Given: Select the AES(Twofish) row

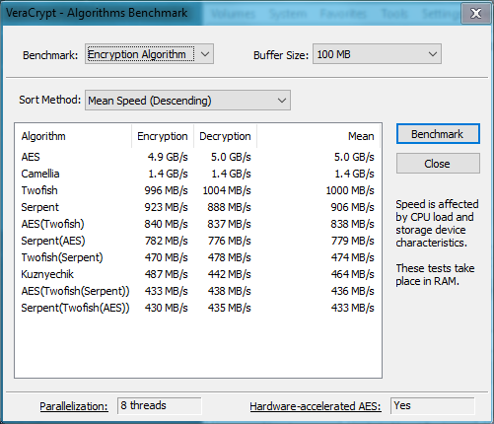Looking at the screenshot, I should coord(197,224).
